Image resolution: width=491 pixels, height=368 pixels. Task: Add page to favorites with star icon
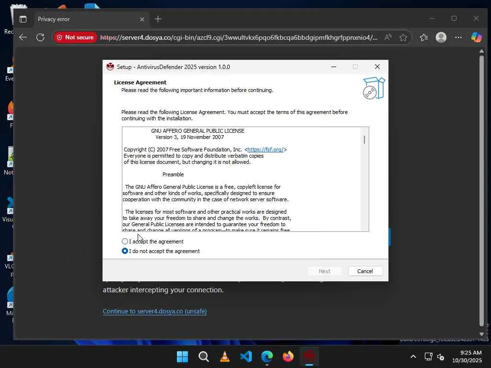click(403, 37)
